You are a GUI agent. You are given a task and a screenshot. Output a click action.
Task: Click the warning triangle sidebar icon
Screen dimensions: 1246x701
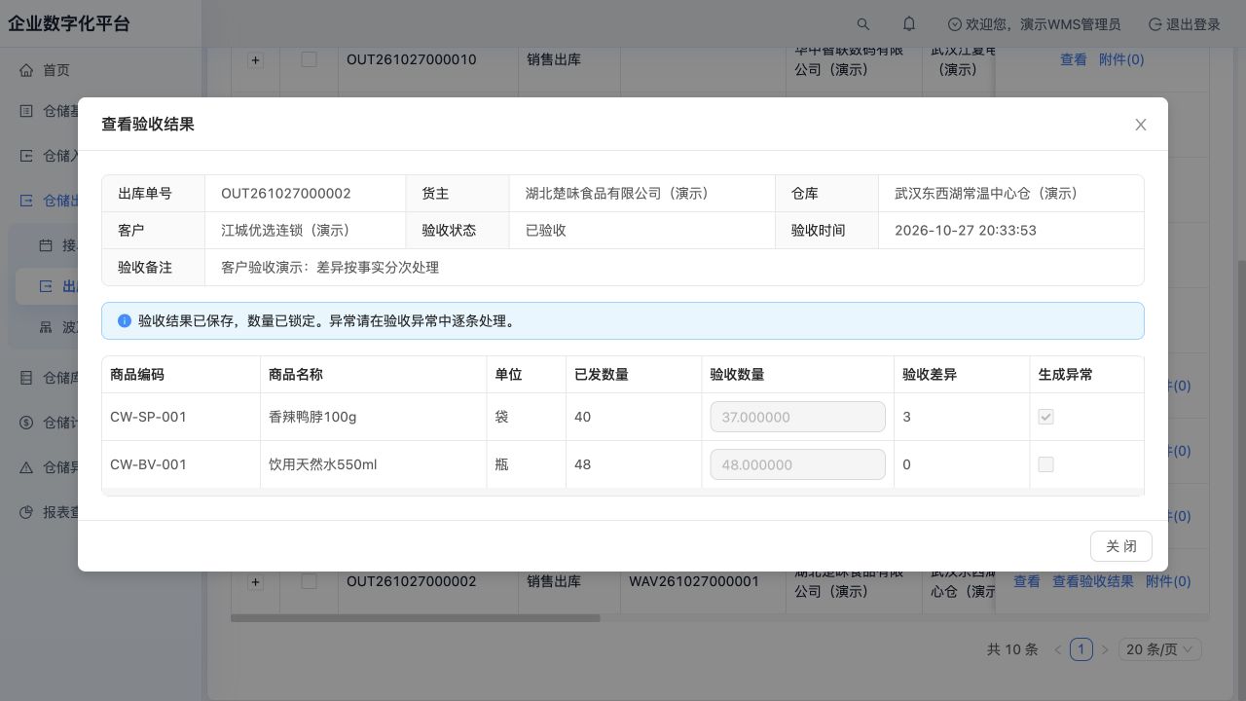pos(26,467)
